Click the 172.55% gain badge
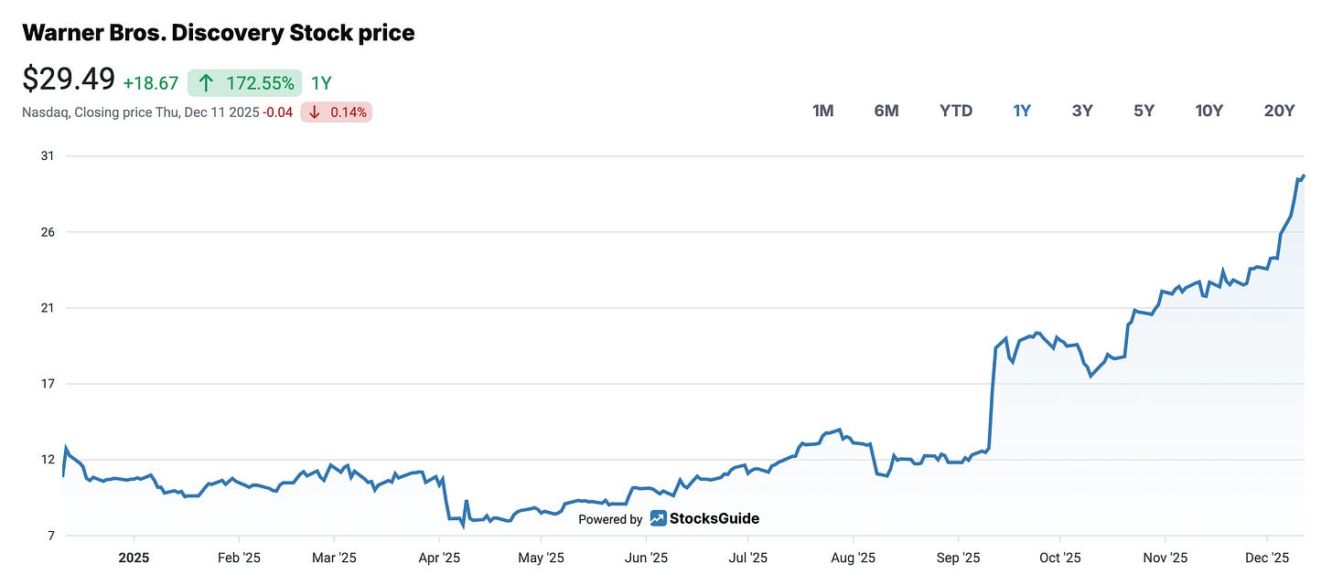This screenshot has width=1332, height=585. tap(244, 83)
